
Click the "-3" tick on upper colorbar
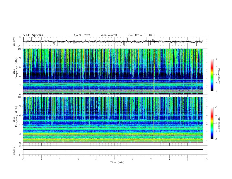click(216, 59)
